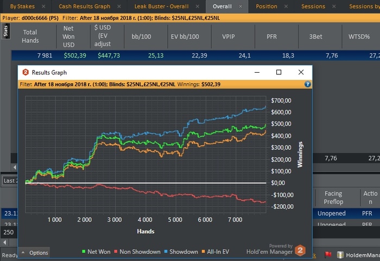Minimize the Results Graph window
380x261 pixels.
pyautogui.click(x=257, y=72)
